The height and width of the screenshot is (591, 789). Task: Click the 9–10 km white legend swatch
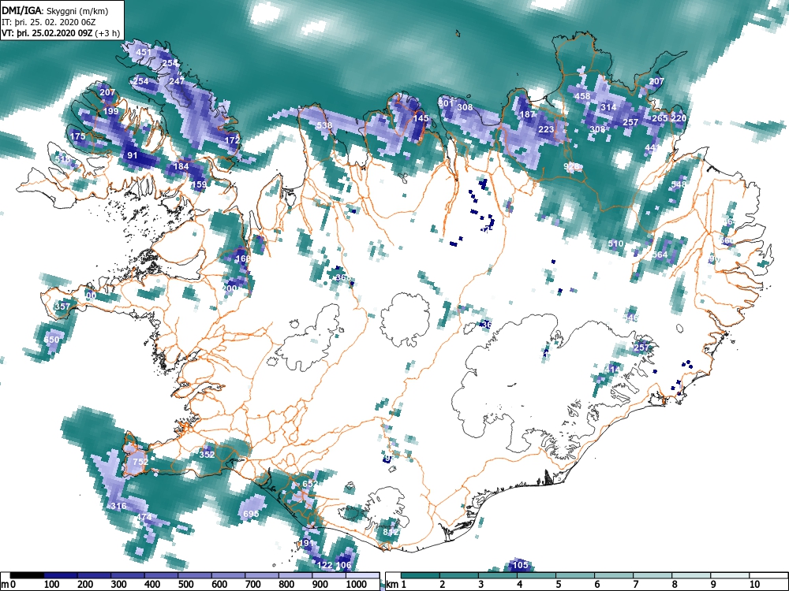730,575
